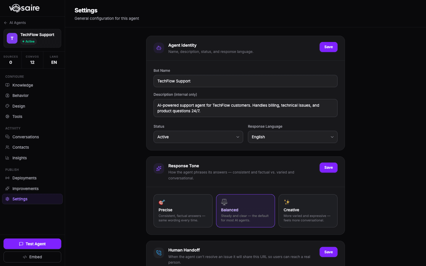The image size is (426, 266).
Task: Click the Test Agent button
Action: [x=32, y=244]
